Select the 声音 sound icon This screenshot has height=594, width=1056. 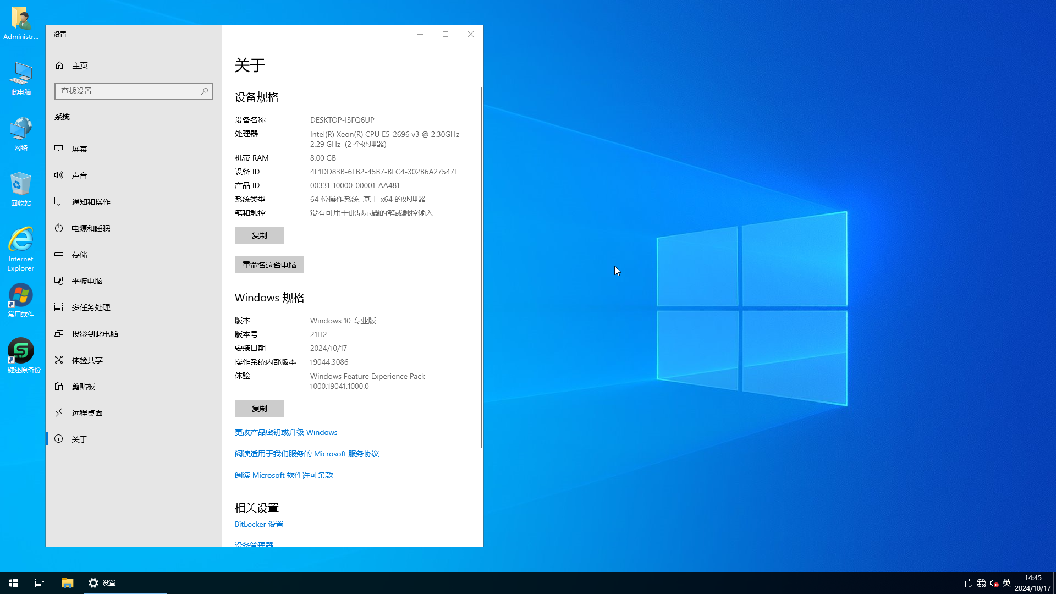[x=59, y=175]
